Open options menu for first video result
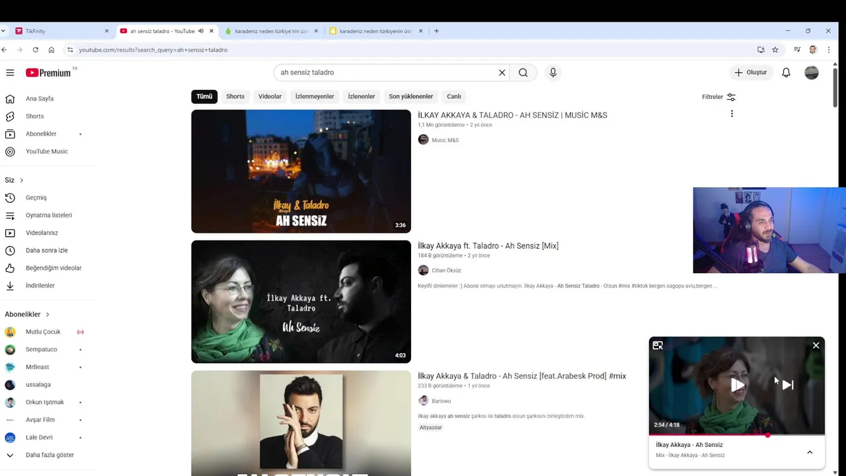The height and width of the screenshot is (476, 846). [x=732, y=114]
